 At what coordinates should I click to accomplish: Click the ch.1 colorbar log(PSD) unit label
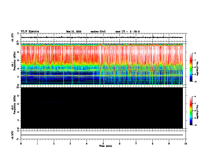coord(198,69)
